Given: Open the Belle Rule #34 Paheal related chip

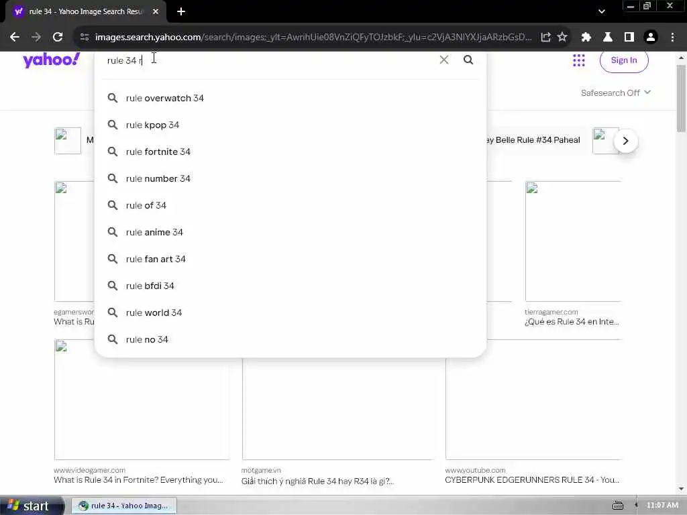Looking at the screenshot, I should 533,140.
